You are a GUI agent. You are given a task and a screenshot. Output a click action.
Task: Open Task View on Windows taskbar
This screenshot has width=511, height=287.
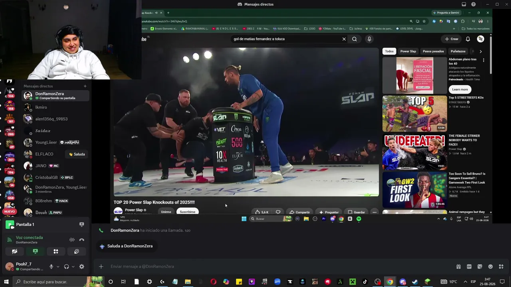click(123, 282)
